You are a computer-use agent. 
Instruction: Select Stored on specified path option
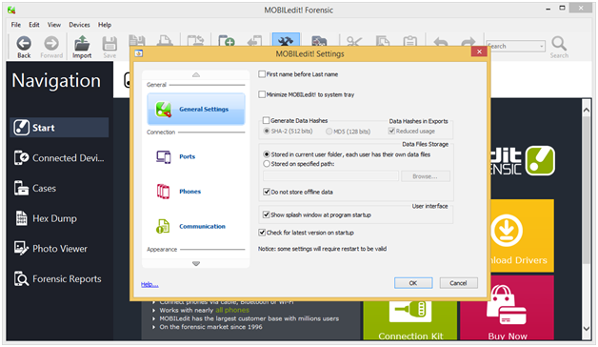tap(267, 164)
